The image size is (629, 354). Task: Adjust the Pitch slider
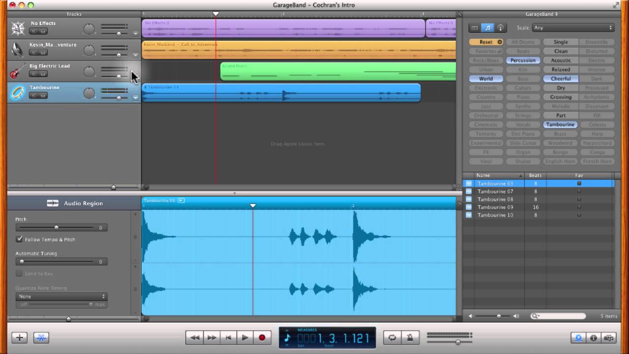56,228
